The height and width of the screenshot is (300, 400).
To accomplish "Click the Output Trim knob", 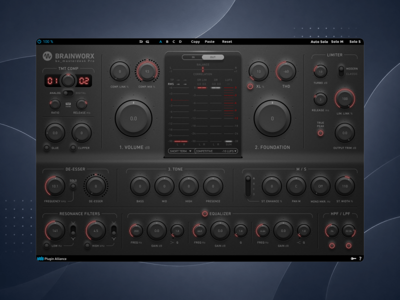I will pyautogui.click(x=344, y=133).
